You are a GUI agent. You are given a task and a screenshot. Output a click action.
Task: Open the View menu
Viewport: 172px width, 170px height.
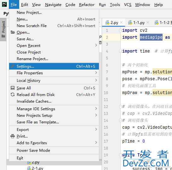pyautogui.click(x=36, y=5)
